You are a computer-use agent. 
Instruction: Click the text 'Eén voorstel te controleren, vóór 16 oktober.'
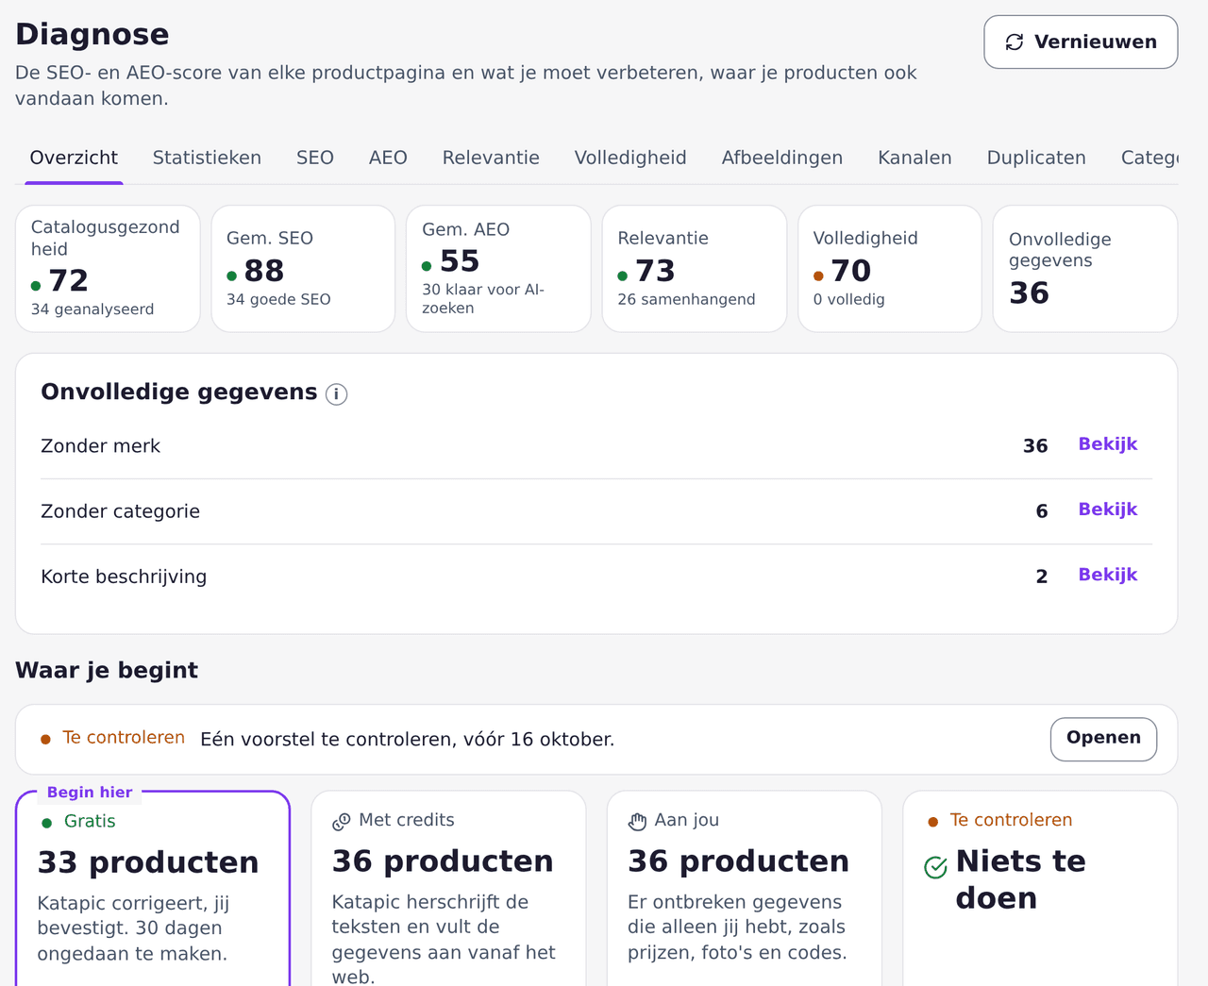pyautogui.click(x=408, y=739)
